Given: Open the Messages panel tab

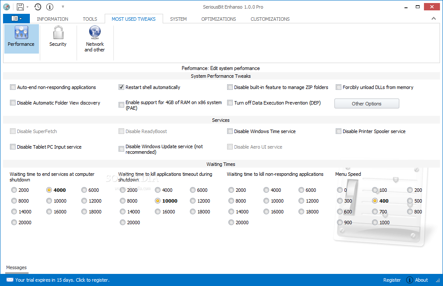Looking at the screenshot, I should (x=16, y=267).
